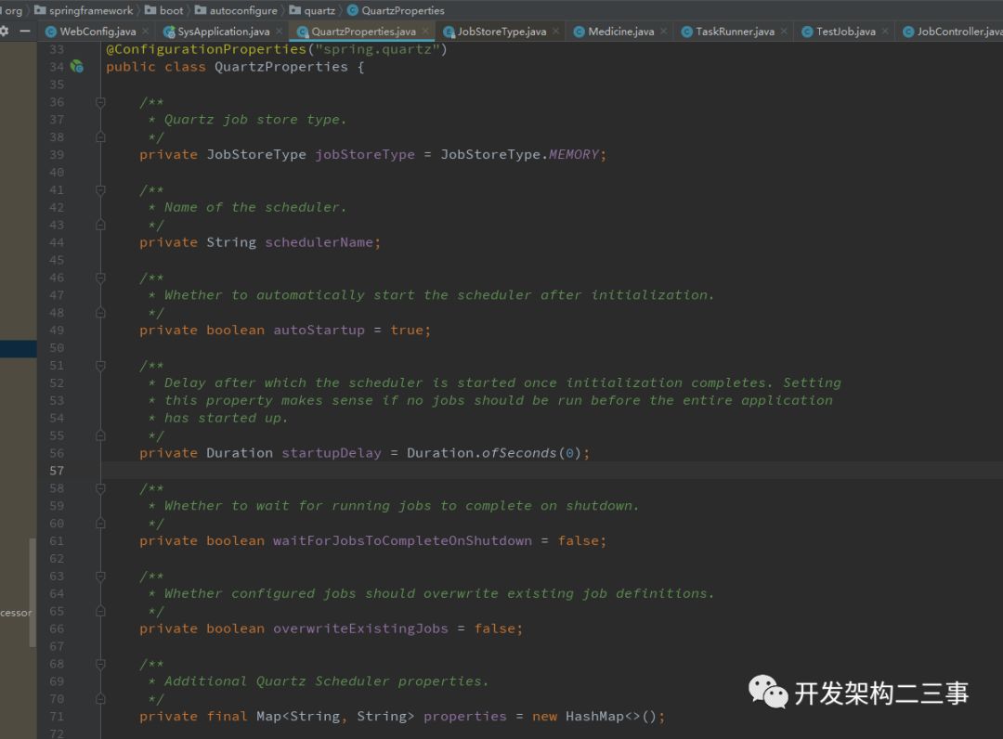Open the Medicine.java tab
This screenshot has height=739, width=1003.
[x=620, y=31]
